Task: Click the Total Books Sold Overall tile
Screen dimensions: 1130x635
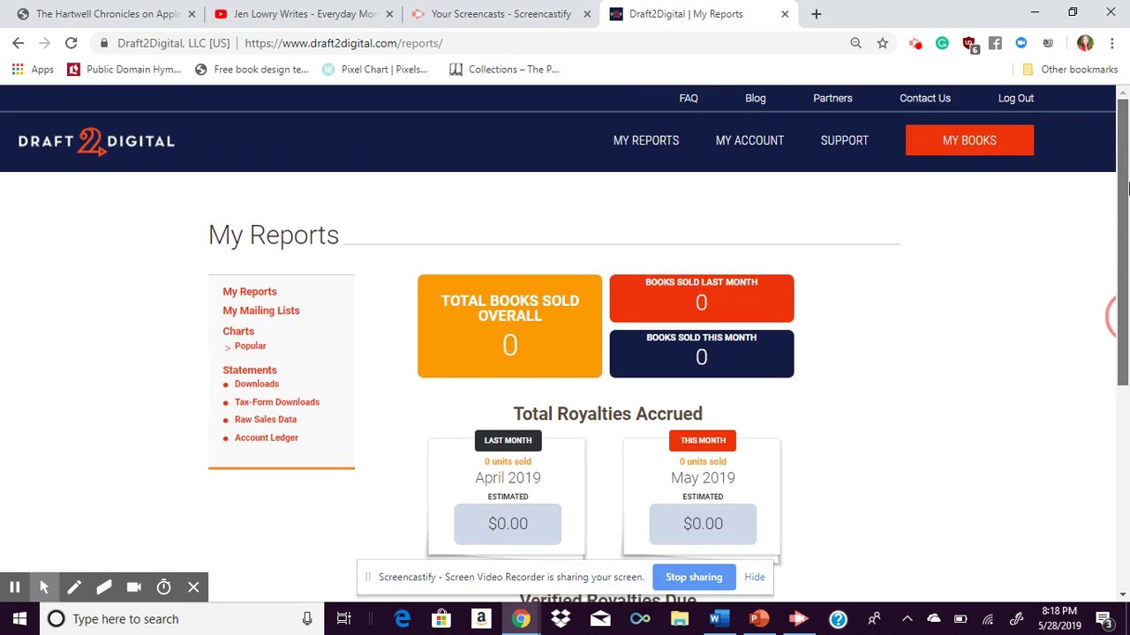Action: click(x=509, y=326)
